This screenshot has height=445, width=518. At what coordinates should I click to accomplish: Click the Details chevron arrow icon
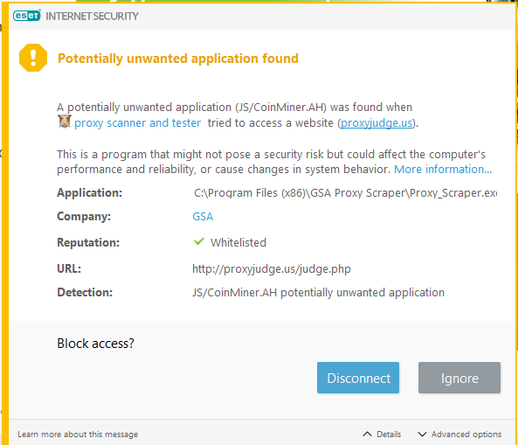point(367,435)
